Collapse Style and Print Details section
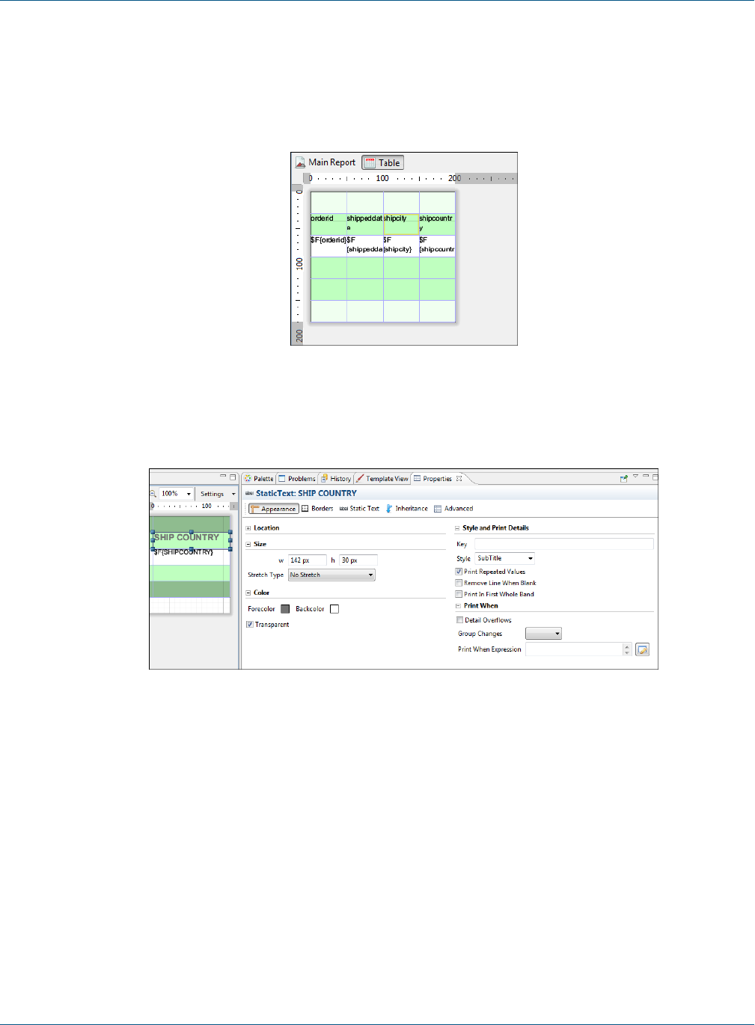This screenshot has width=755, height=1025. pos(458,528)
